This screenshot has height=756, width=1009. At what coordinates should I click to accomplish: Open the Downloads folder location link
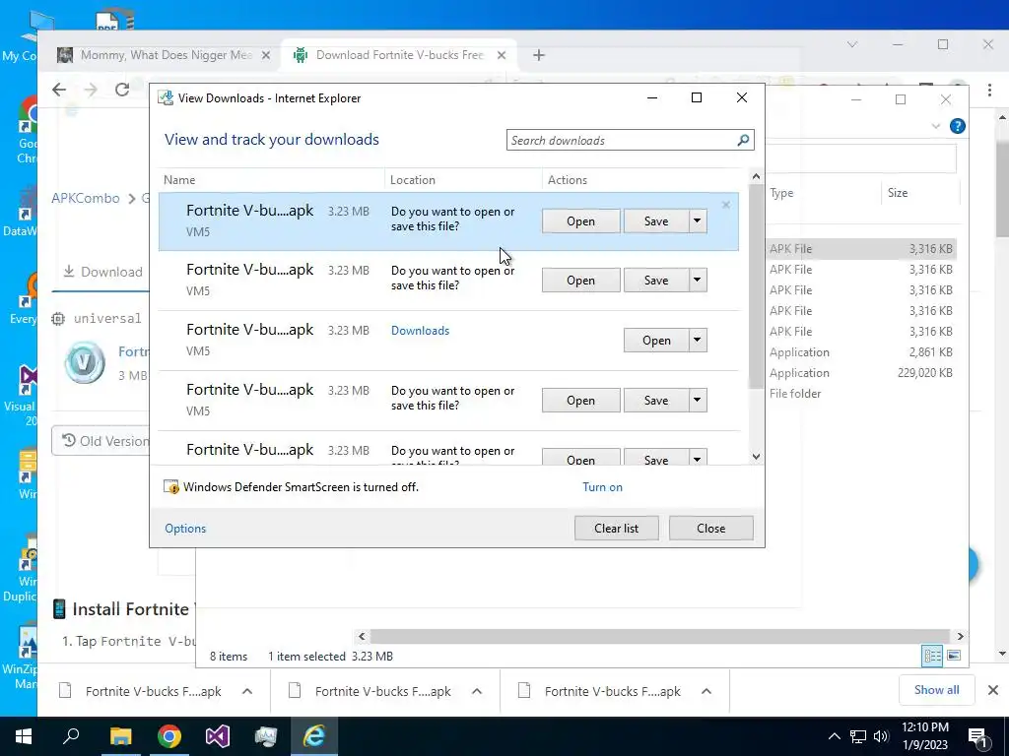tap(420, 331)
